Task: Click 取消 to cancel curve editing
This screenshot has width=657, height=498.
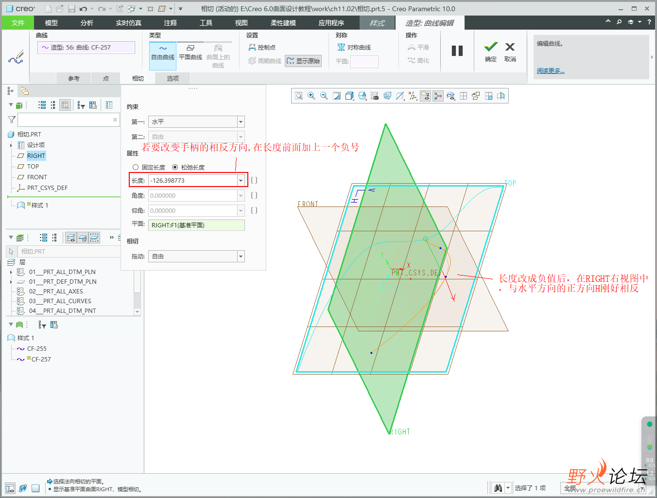Action: (x=510, y=52)
